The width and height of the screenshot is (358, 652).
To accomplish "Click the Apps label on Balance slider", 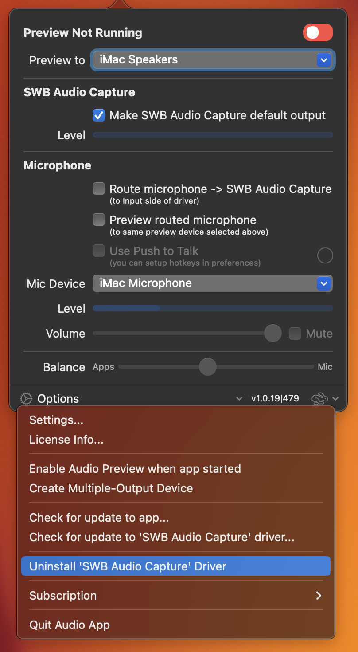I will pyautogui.click(x=103, y=367).
